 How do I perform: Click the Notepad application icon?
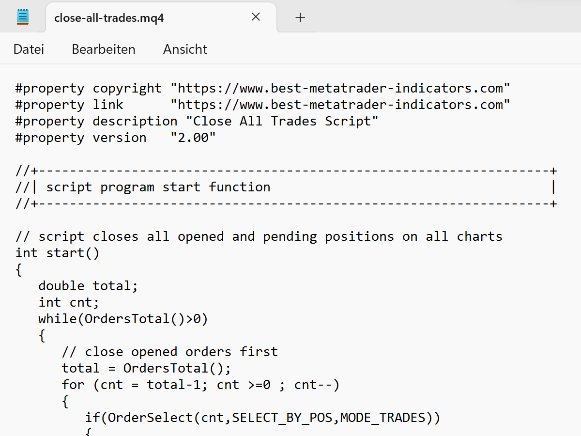coord(22,16)
